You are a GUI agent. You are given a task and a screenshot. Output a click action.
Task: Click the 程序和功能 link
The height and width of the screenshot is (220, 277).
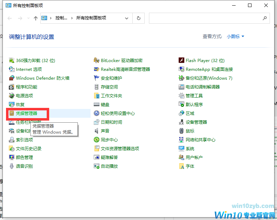point(27,87)
